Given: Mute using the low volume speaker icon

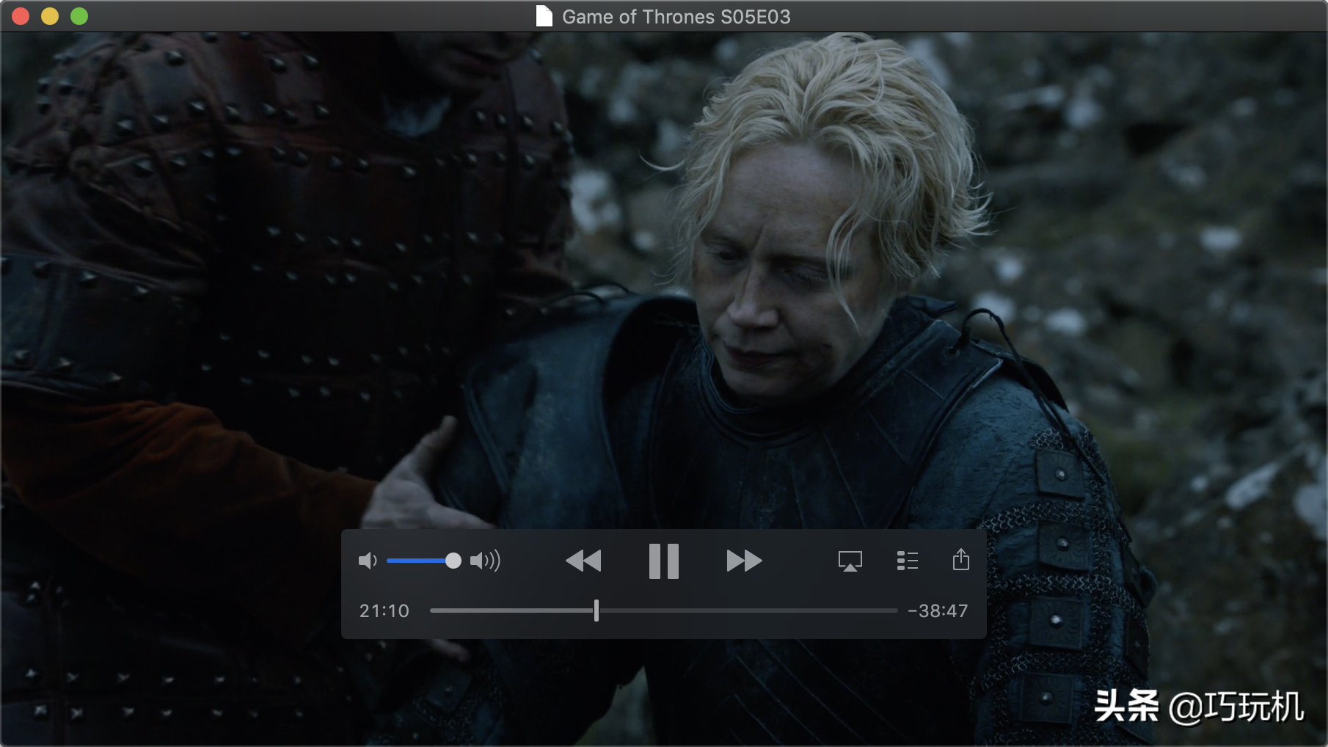Looking at the screenshot, I should (368, 561).
